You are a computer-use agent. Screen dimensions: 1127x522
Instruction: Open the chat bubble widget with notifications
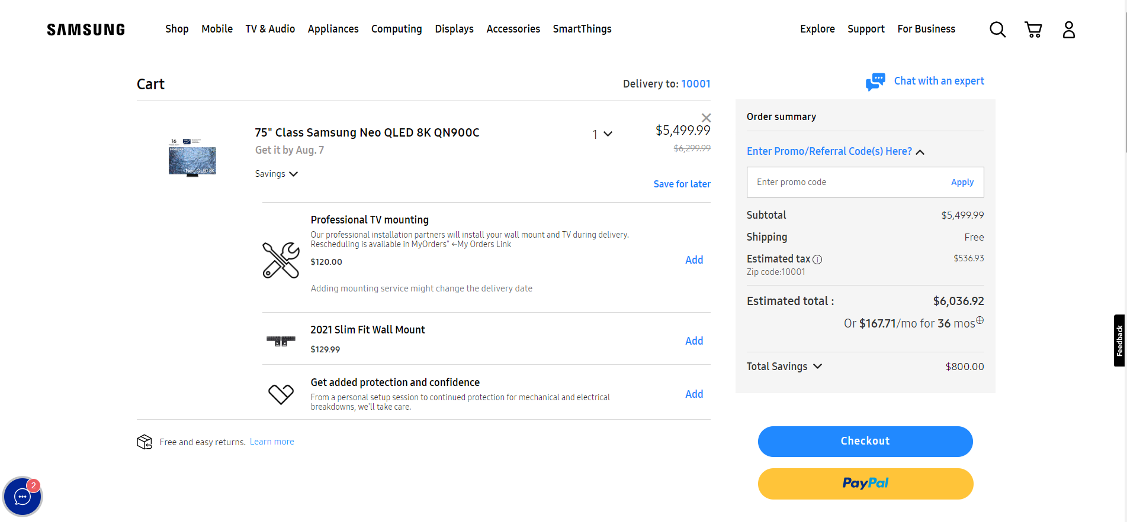tap(23, 497)
